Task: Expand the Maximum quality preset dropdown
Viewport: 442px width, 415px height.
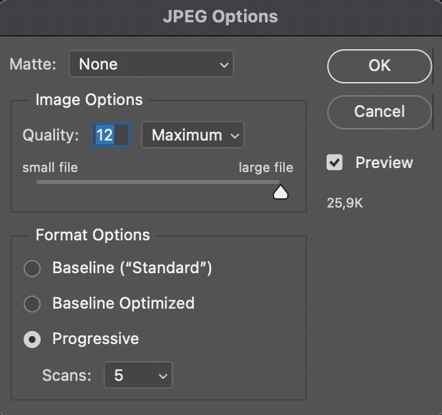Action: [x=193, y=135]
